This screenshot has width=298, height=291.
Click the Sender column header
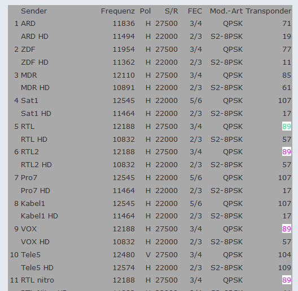click(34, 11)
